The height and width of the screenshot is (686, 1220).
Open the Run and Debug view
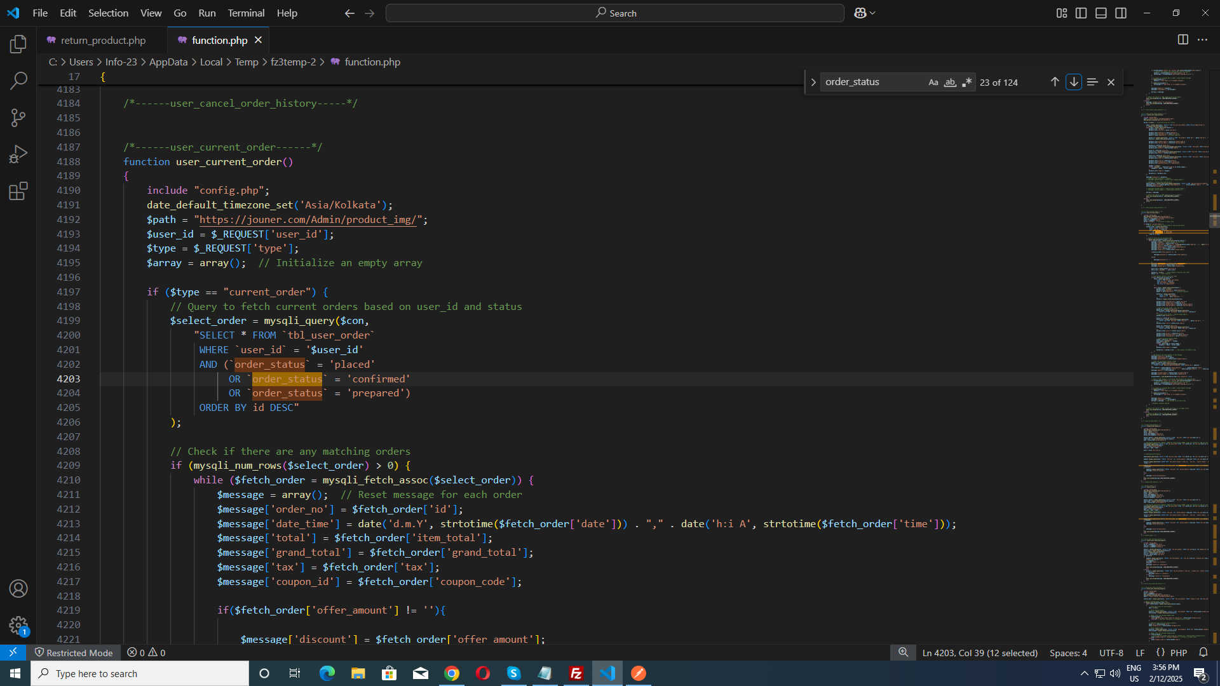point(18,154)
